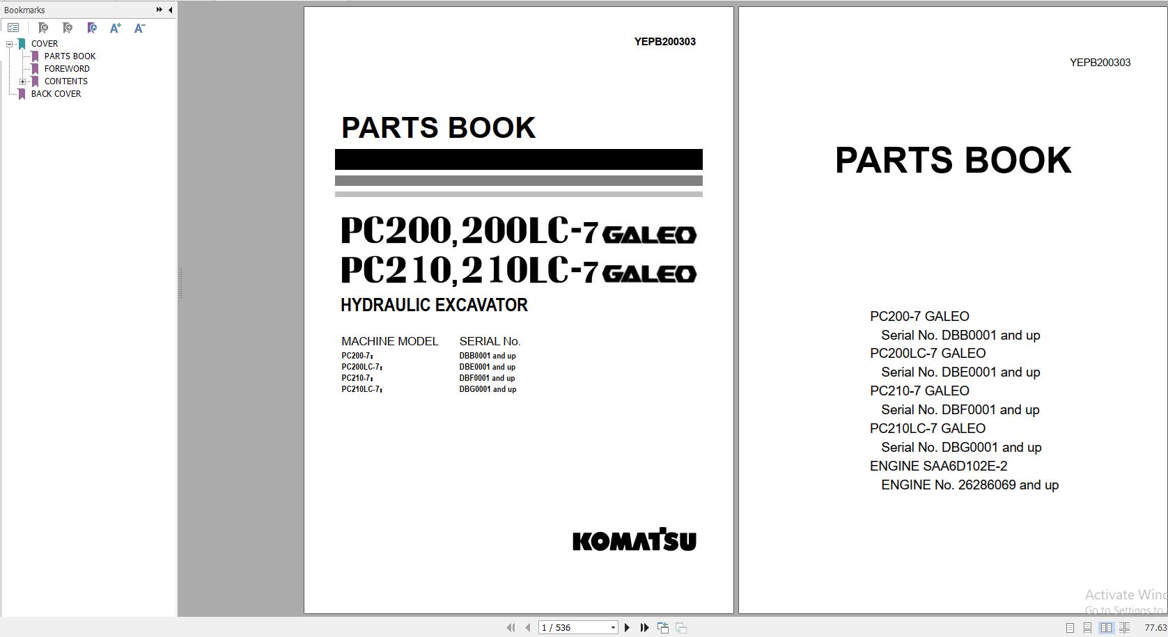The height and width of the screenshot is (637, 1168).
Task: Expand the CONTENTS bookmark node
Action: 23,81
